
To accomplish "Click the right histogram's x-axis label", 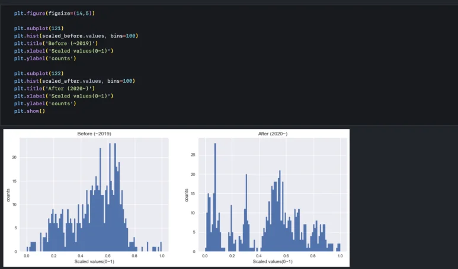I will 273,261.
